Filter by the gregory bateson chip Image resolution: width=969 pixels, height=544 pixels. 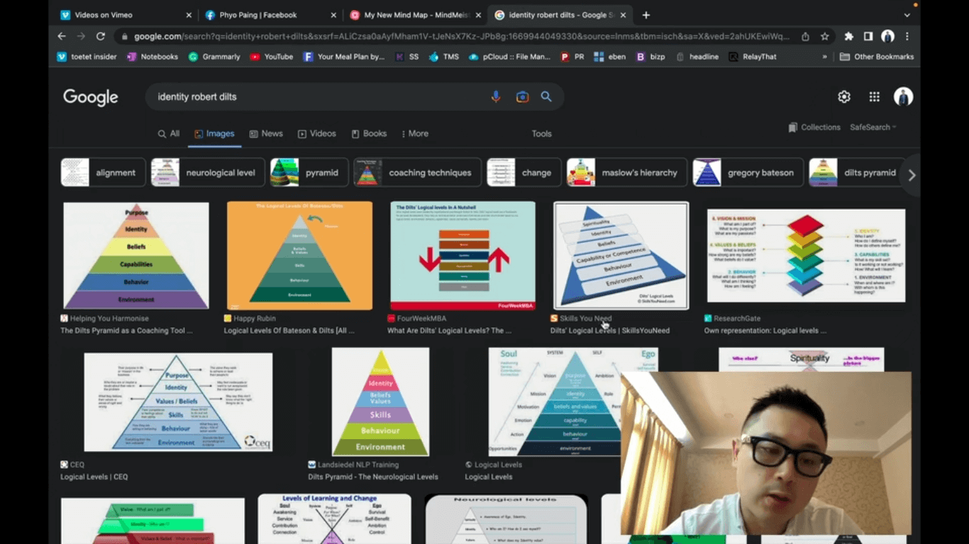(x=748, y=173)
